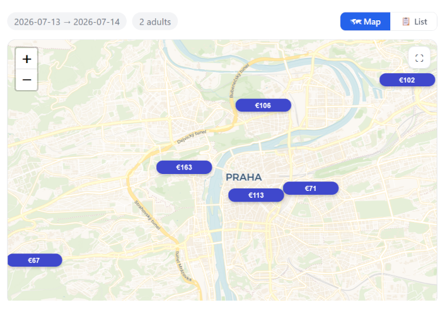Select the €106 price marker
The image size is (445, 312).
point(263,105)
